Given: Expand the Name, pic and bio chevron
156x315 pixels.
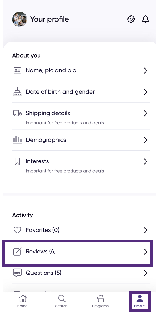Looking at the screenshot, I should pyautogui.click(x=145, y=70).
